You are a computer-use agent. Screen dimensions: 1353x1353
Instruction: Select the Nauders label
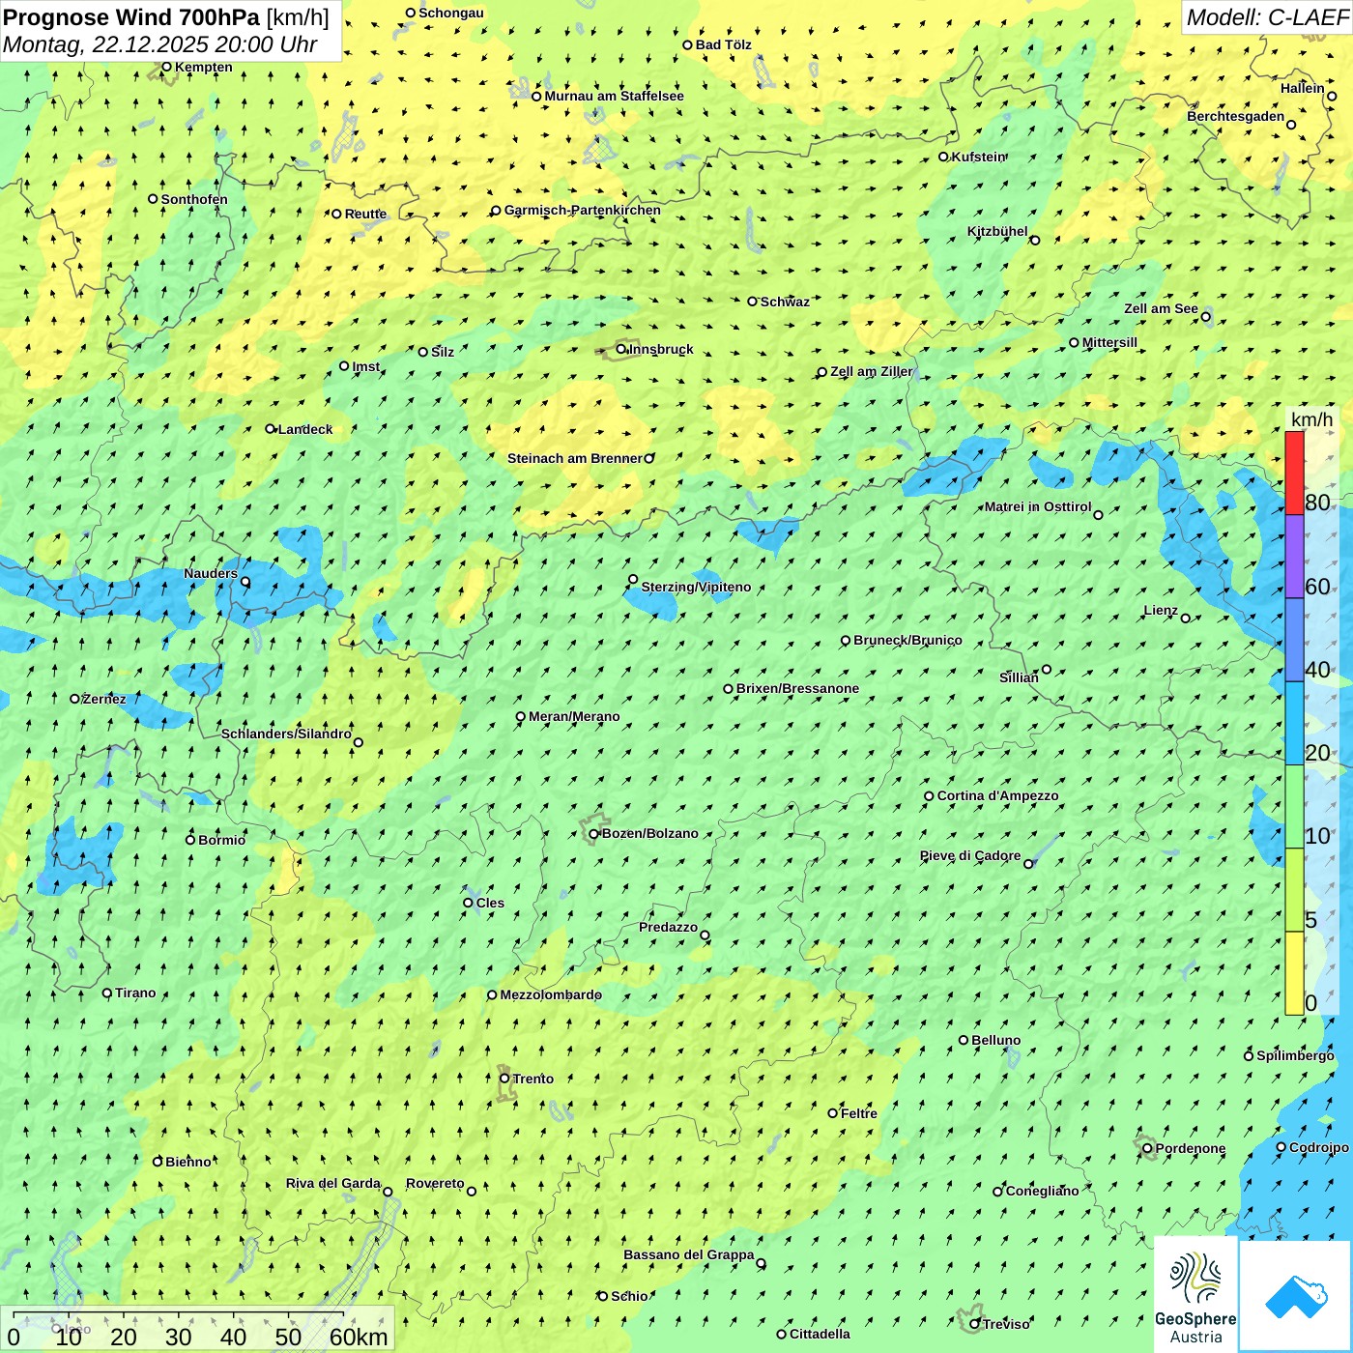tap(211, 573)
